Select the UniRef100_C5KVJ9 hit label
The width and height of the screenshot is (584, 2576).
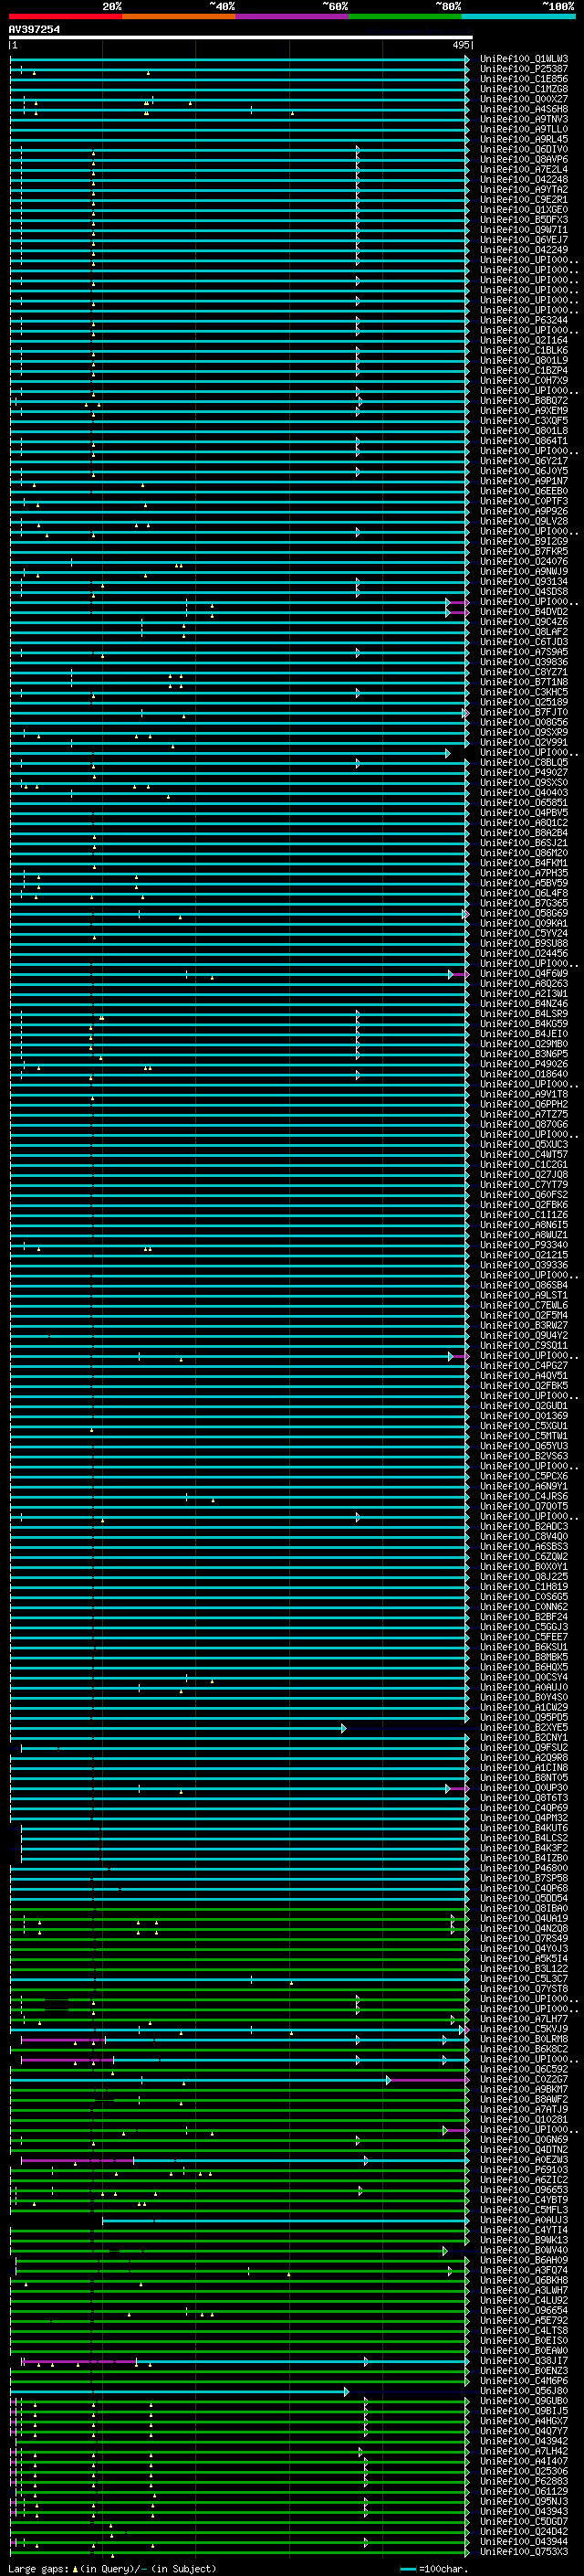[x=524, y=2029]
